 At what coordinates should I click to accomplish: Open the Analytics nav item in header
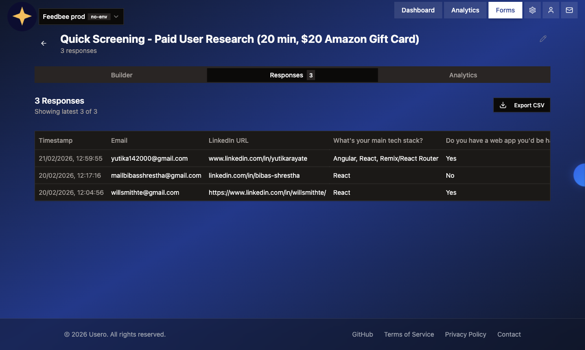click(x=465, y=10)
